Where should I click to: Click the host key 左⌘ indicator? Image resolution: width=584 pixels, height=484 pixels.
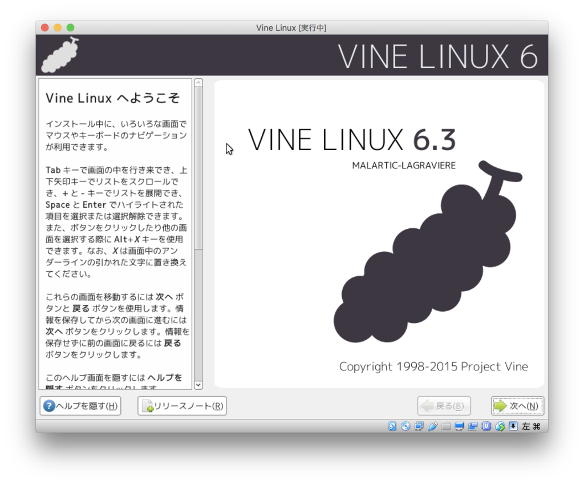(531, 426)
